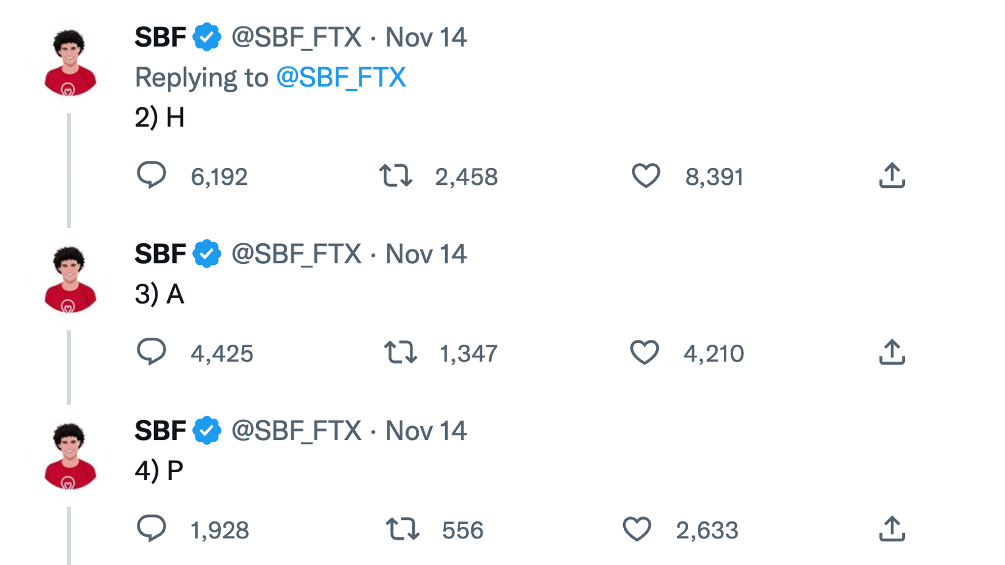Retweet the "3) A" tweet

(400, 352)
